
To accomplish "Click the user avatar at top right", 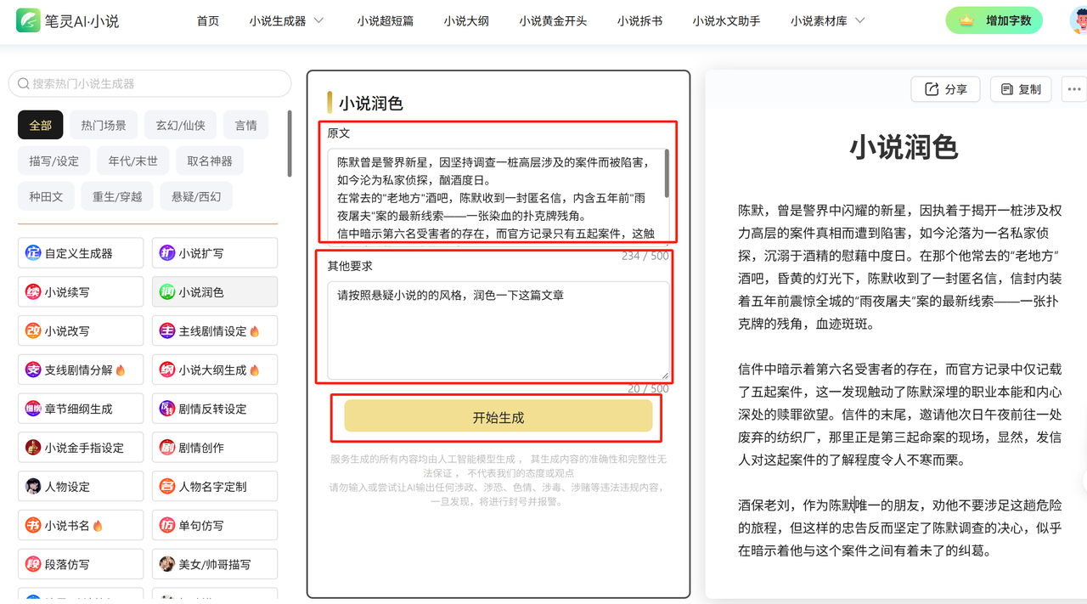I will tap(1079, 20).
